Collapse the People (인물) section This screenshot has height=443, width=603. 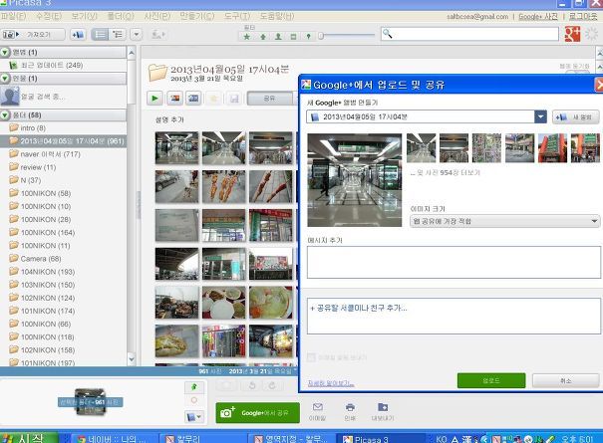pyautogui.click(x=5, y=79)
